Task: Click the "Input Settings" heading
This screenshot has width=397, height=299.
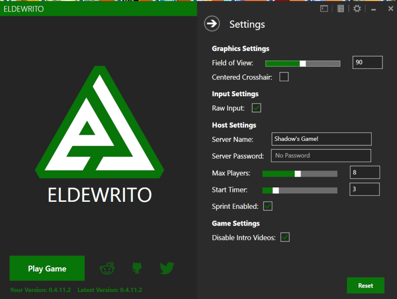Action: click(x=235, y=94)
